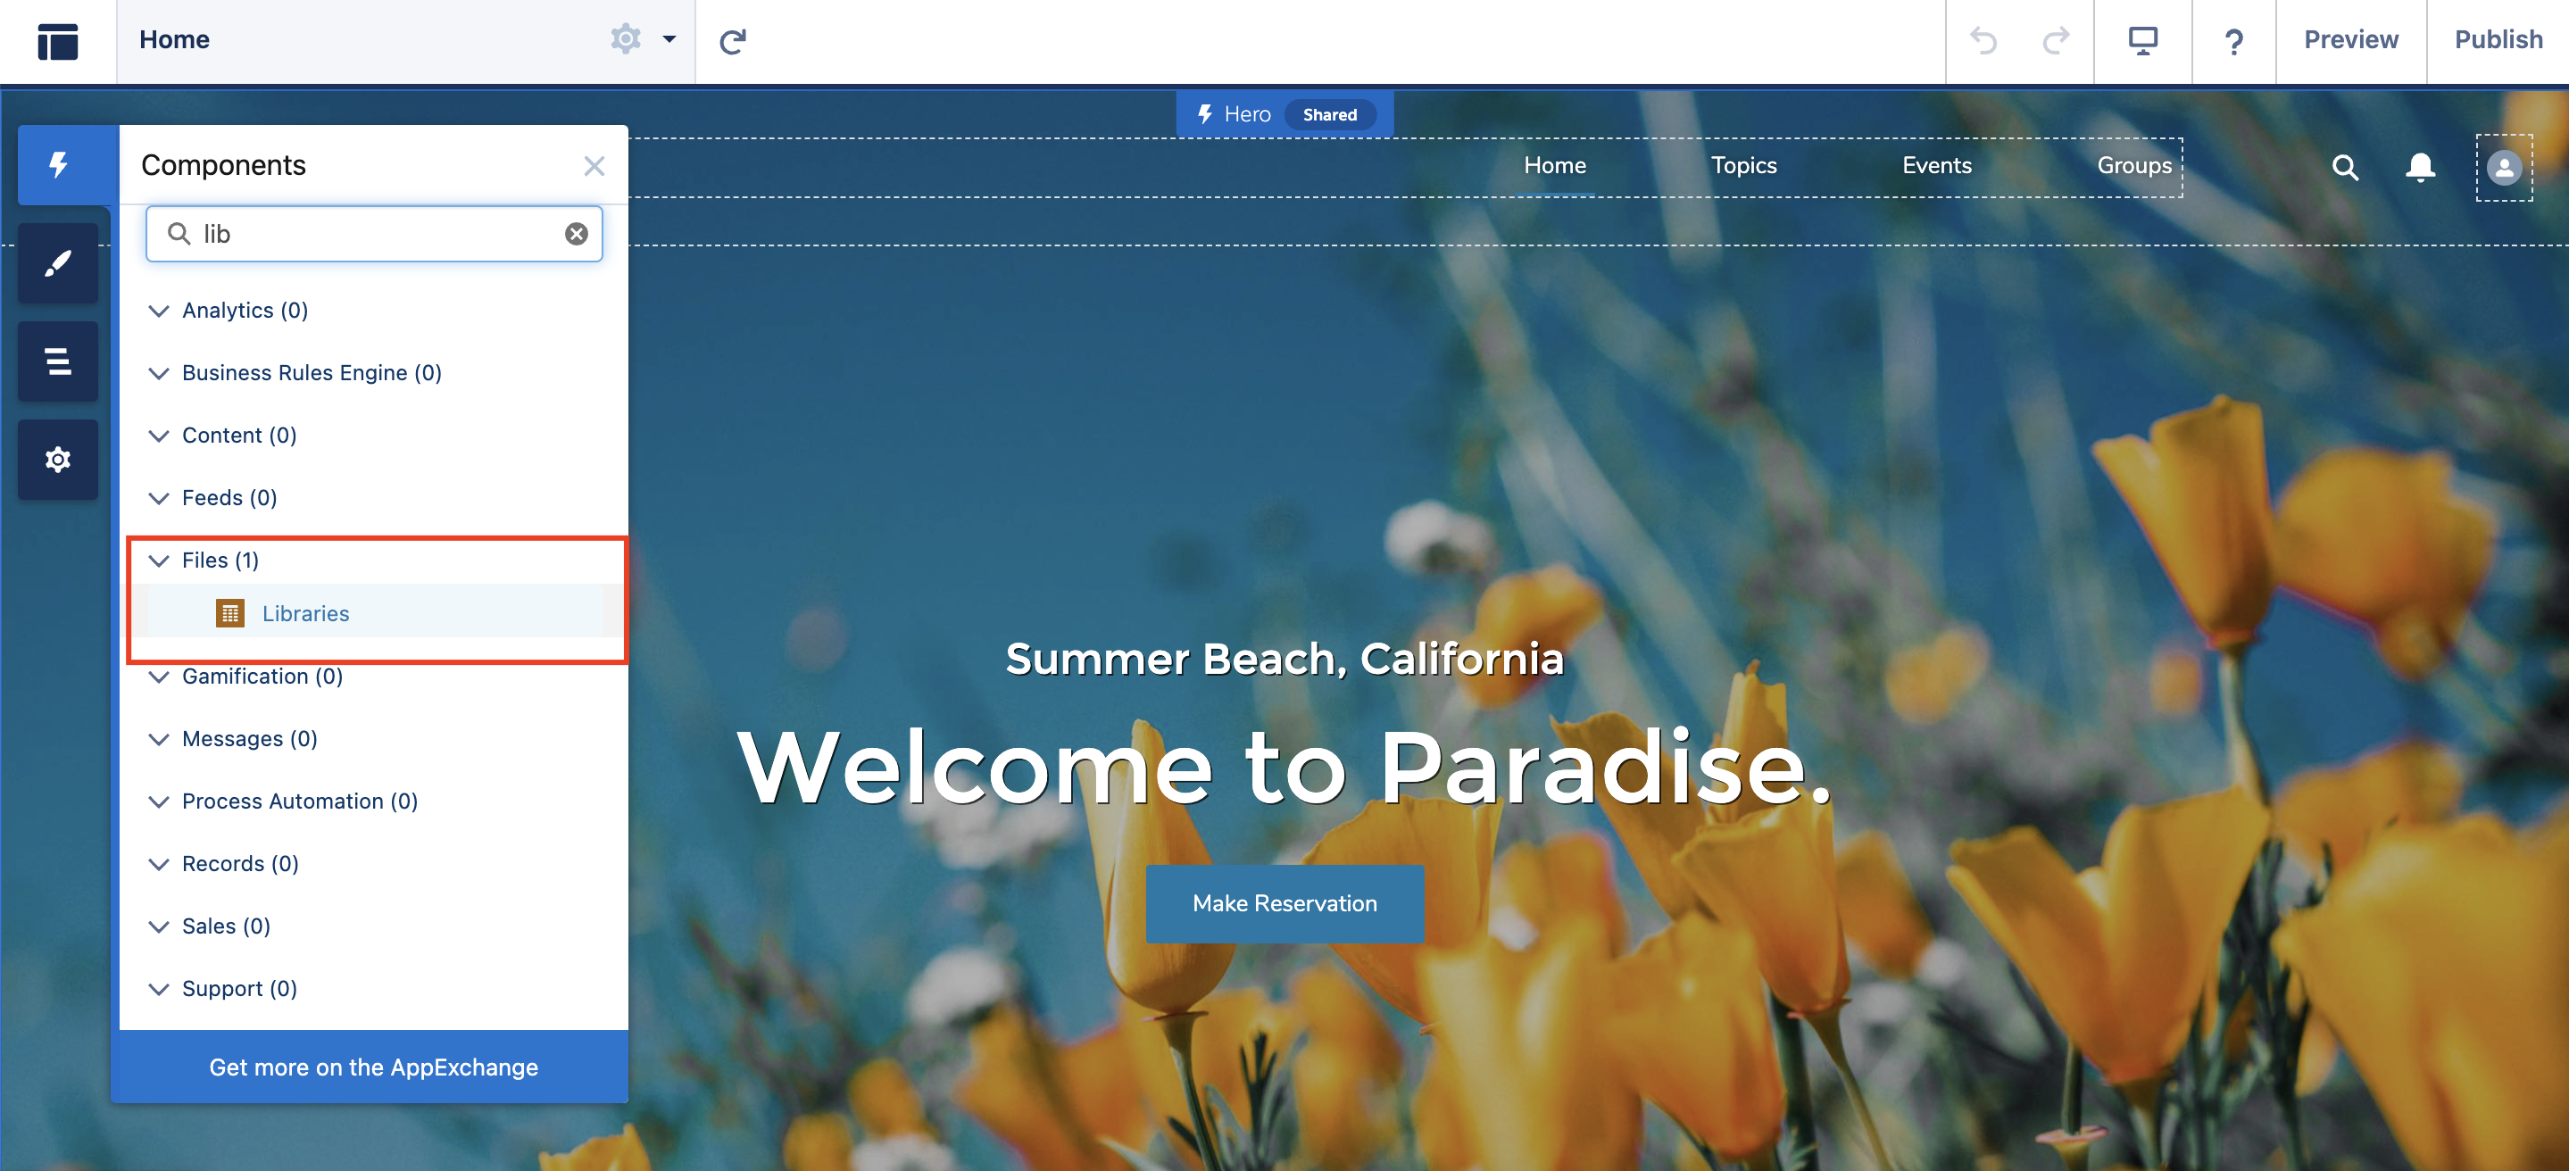This screenshot has width=2569, height=1171.
Task: Click the Events navigation menu item
Action: click(1937, 163)
